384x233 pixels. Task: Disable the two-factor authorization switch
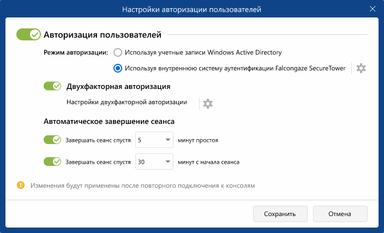(x=52, y=86)
